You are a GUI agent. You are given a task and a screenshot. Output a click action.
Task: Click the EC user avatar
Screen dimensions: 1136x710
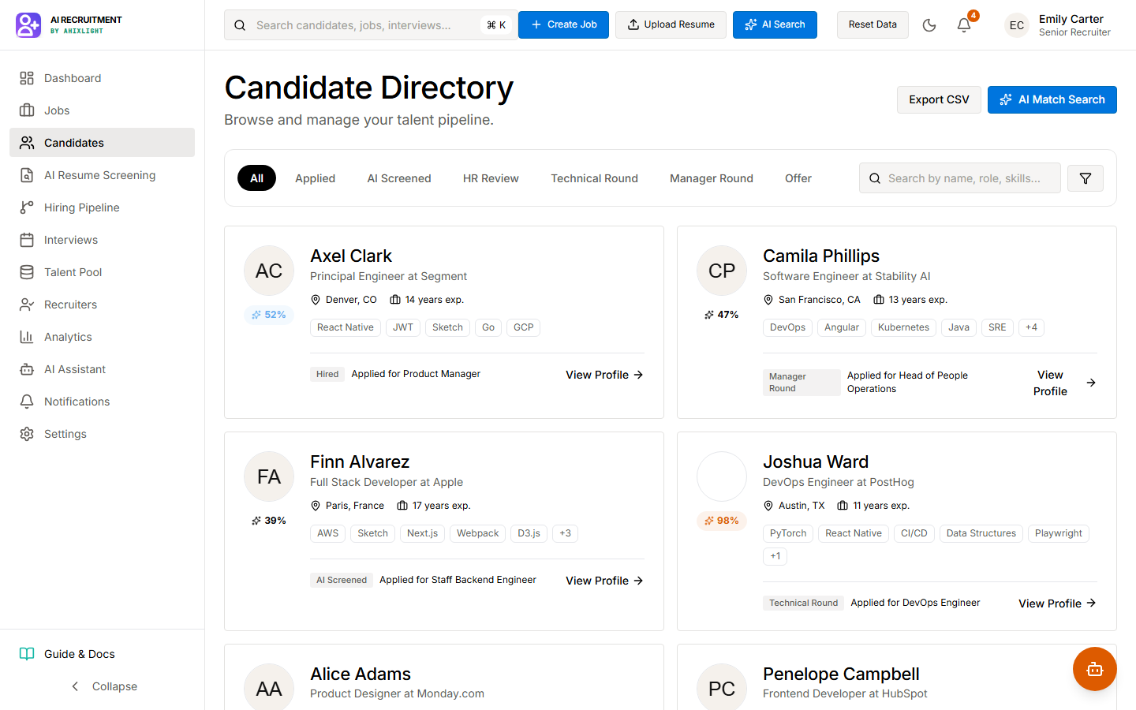(1017, 25)
